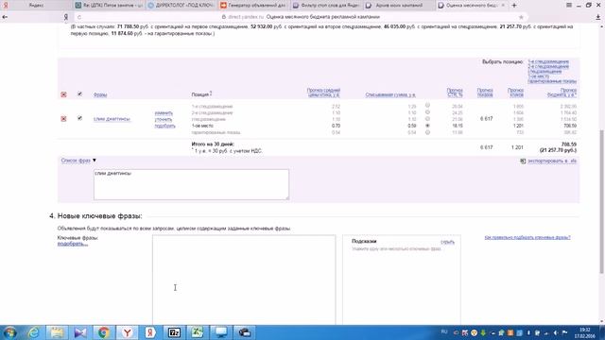Click the экспортировать в xls link
The height and width of the screenshot is (340, 605).
click(552, 161)
